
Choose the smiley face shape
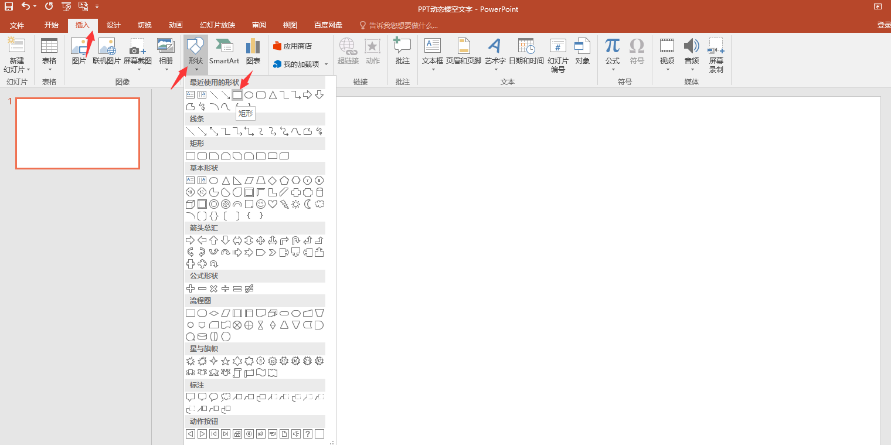tap(261, 204)
